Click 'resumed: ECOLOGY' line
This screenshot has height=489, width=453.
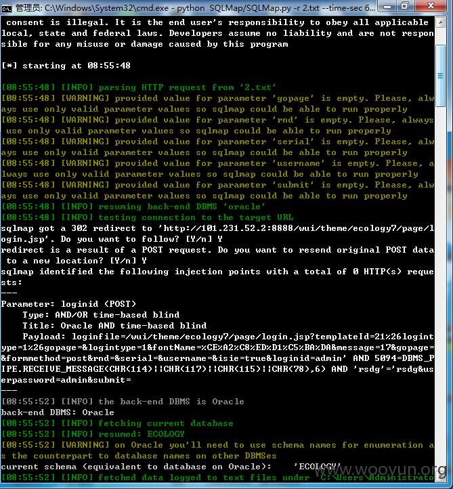pos(93,434)
